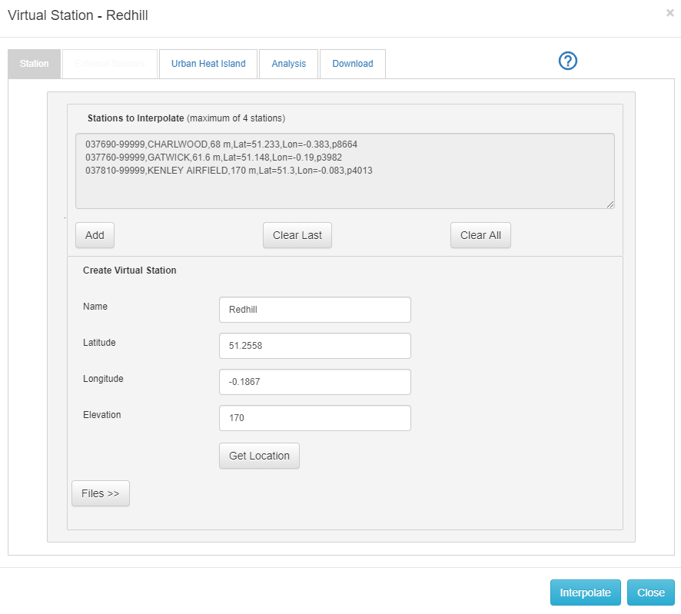This screenshot has height=614, width=681.
Task: Run Interpolate for the virtual station
Action: point(585,592)
